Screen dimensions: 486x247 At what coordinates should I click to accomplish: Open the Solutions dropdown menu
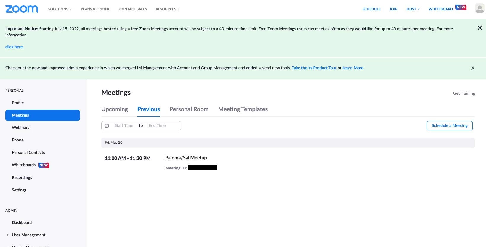tap(60, 9)
